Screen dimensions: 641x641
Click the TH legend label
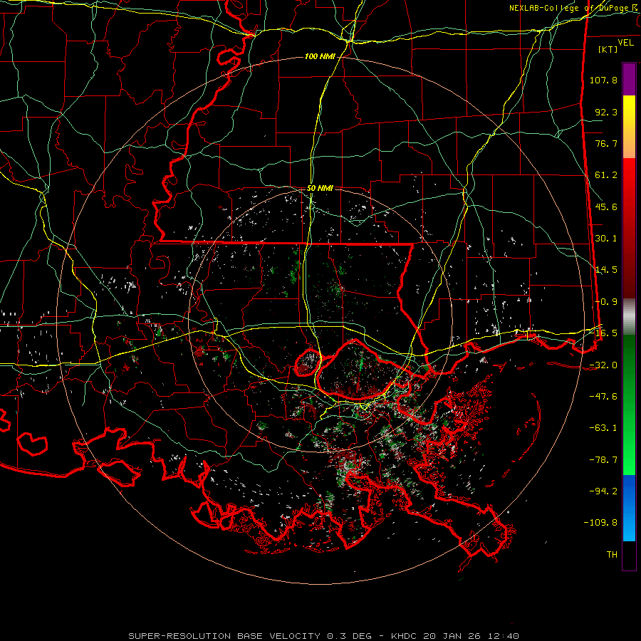pyautogui.click(x=612, y=555)
